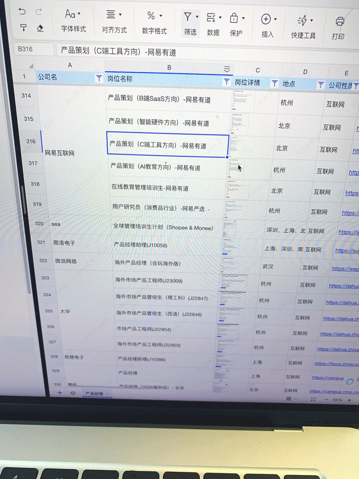Expand the 快捷工具 dropdown arrow

[312, 21]
